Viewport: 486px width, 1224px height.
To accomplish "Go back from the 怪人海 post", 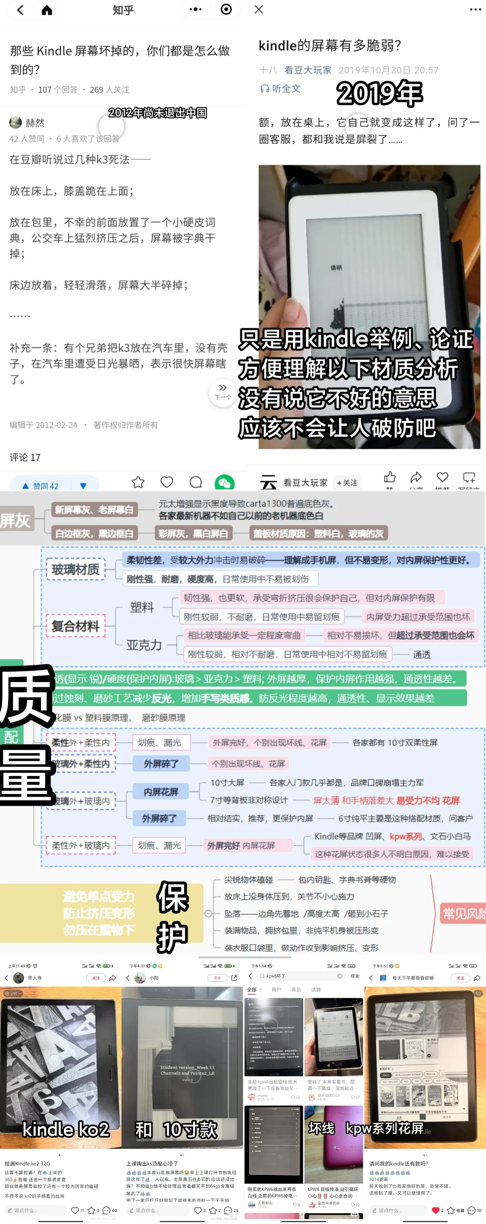I will click(6, 978).
